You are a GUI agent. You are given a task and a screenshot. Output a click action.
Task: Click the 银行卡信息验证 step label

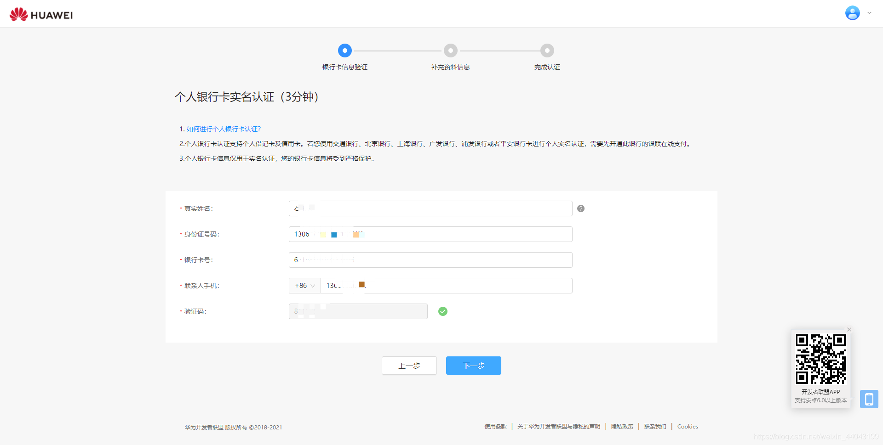point(345,67)
